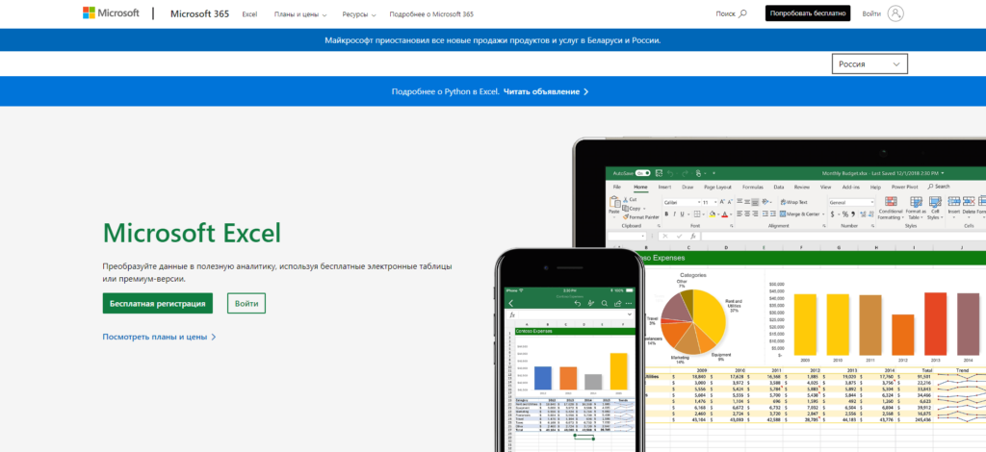Tap the search magnifier in phone Excel app
The image size is (986, 452).
[x=605, y=303]
